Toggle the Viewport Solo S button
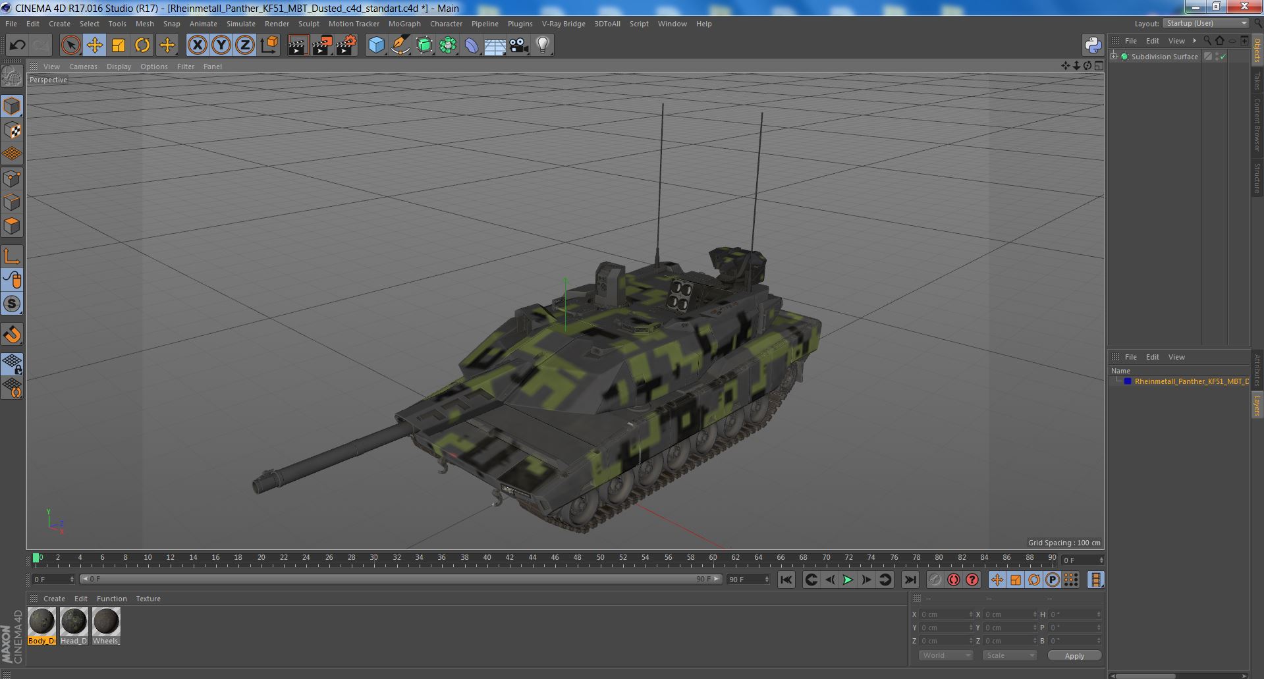This screenshot has width=1264, height=679. (12, 304)
